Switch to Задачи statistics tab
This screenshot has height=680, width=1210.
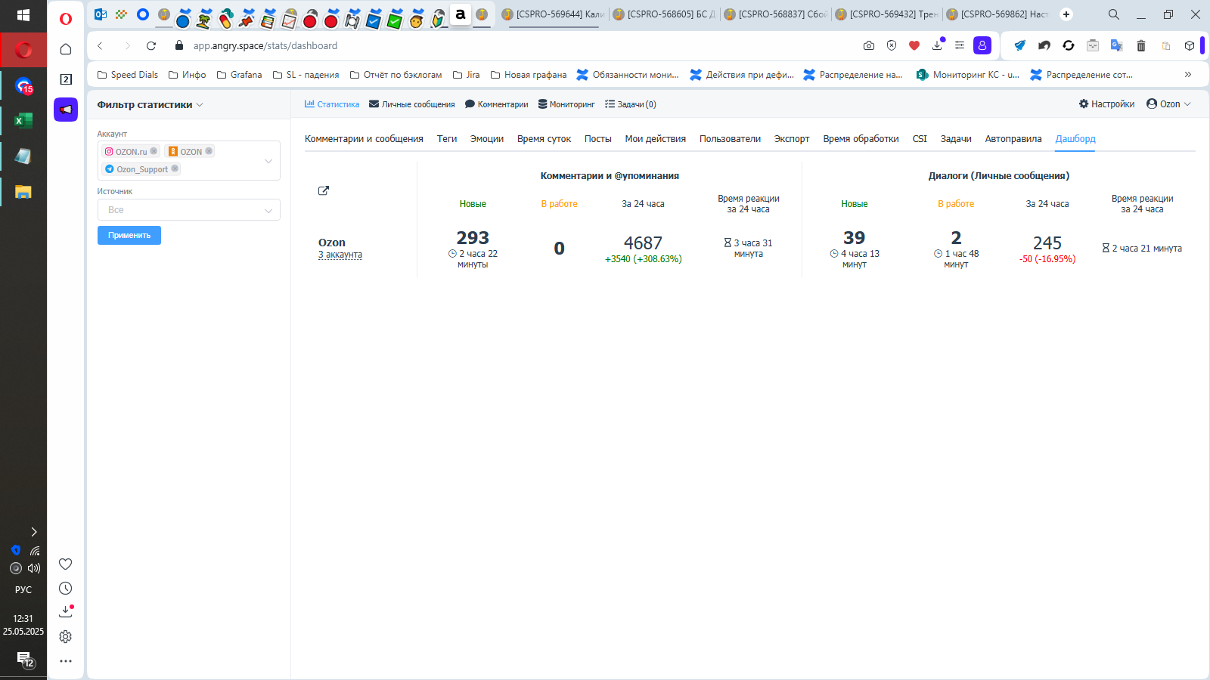(956, 139)
